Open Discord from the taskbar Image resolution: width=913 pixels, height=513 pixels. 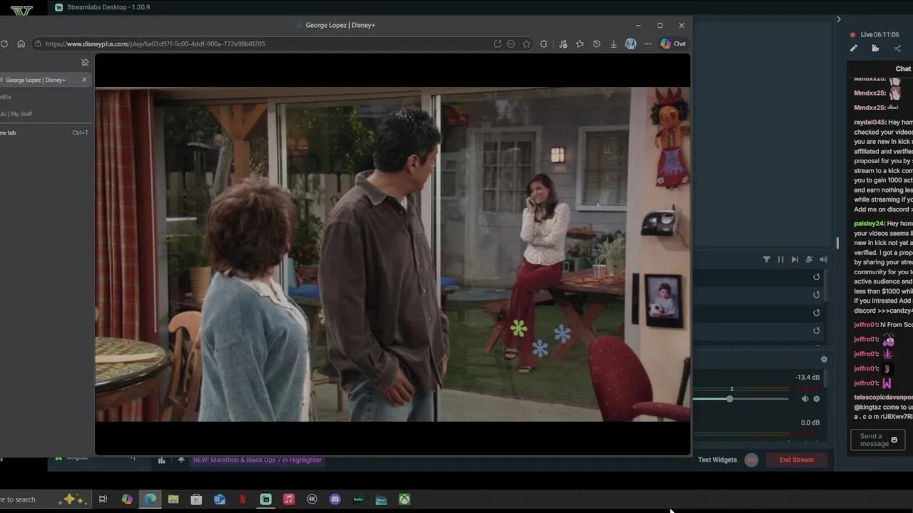tap(335, 499)
